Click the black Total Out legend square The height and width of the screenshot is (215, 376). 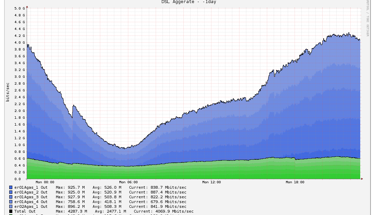pyautogui.click(x=11, y=211)
